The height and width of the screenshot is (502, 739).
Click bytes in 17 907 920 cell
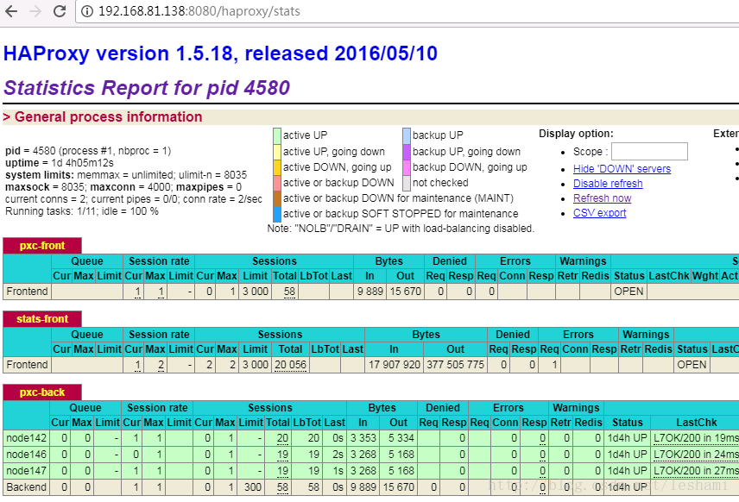(395, 365)
